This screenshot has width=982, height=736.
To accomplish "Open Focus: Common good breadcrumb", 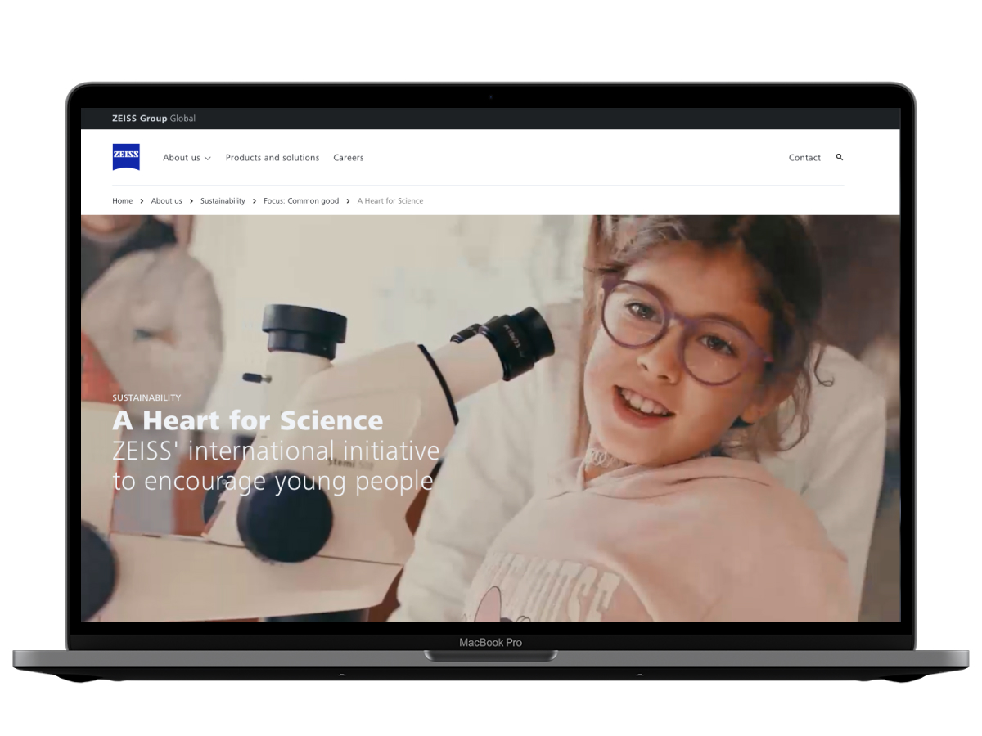I will (301, 200).
